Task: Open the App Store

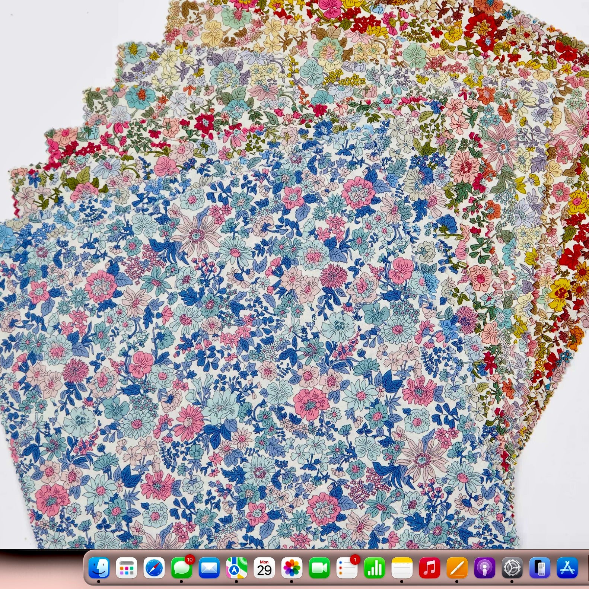Action: pos(567,568)
